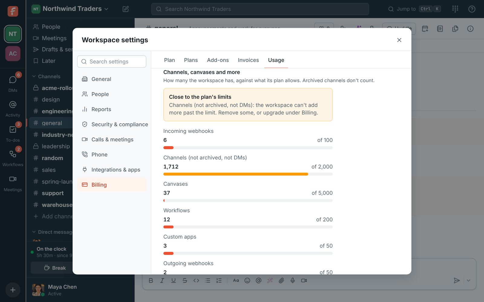Click the notes list icon in channel header
484x302 pixels.
(x=440, y=29)
